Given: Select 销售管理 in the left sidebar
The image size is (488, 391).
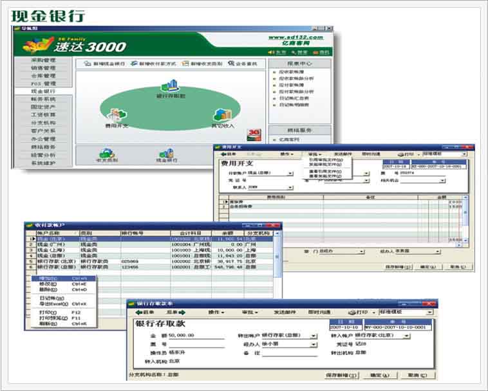Looking at the screenshot, I should click(44, 68).
